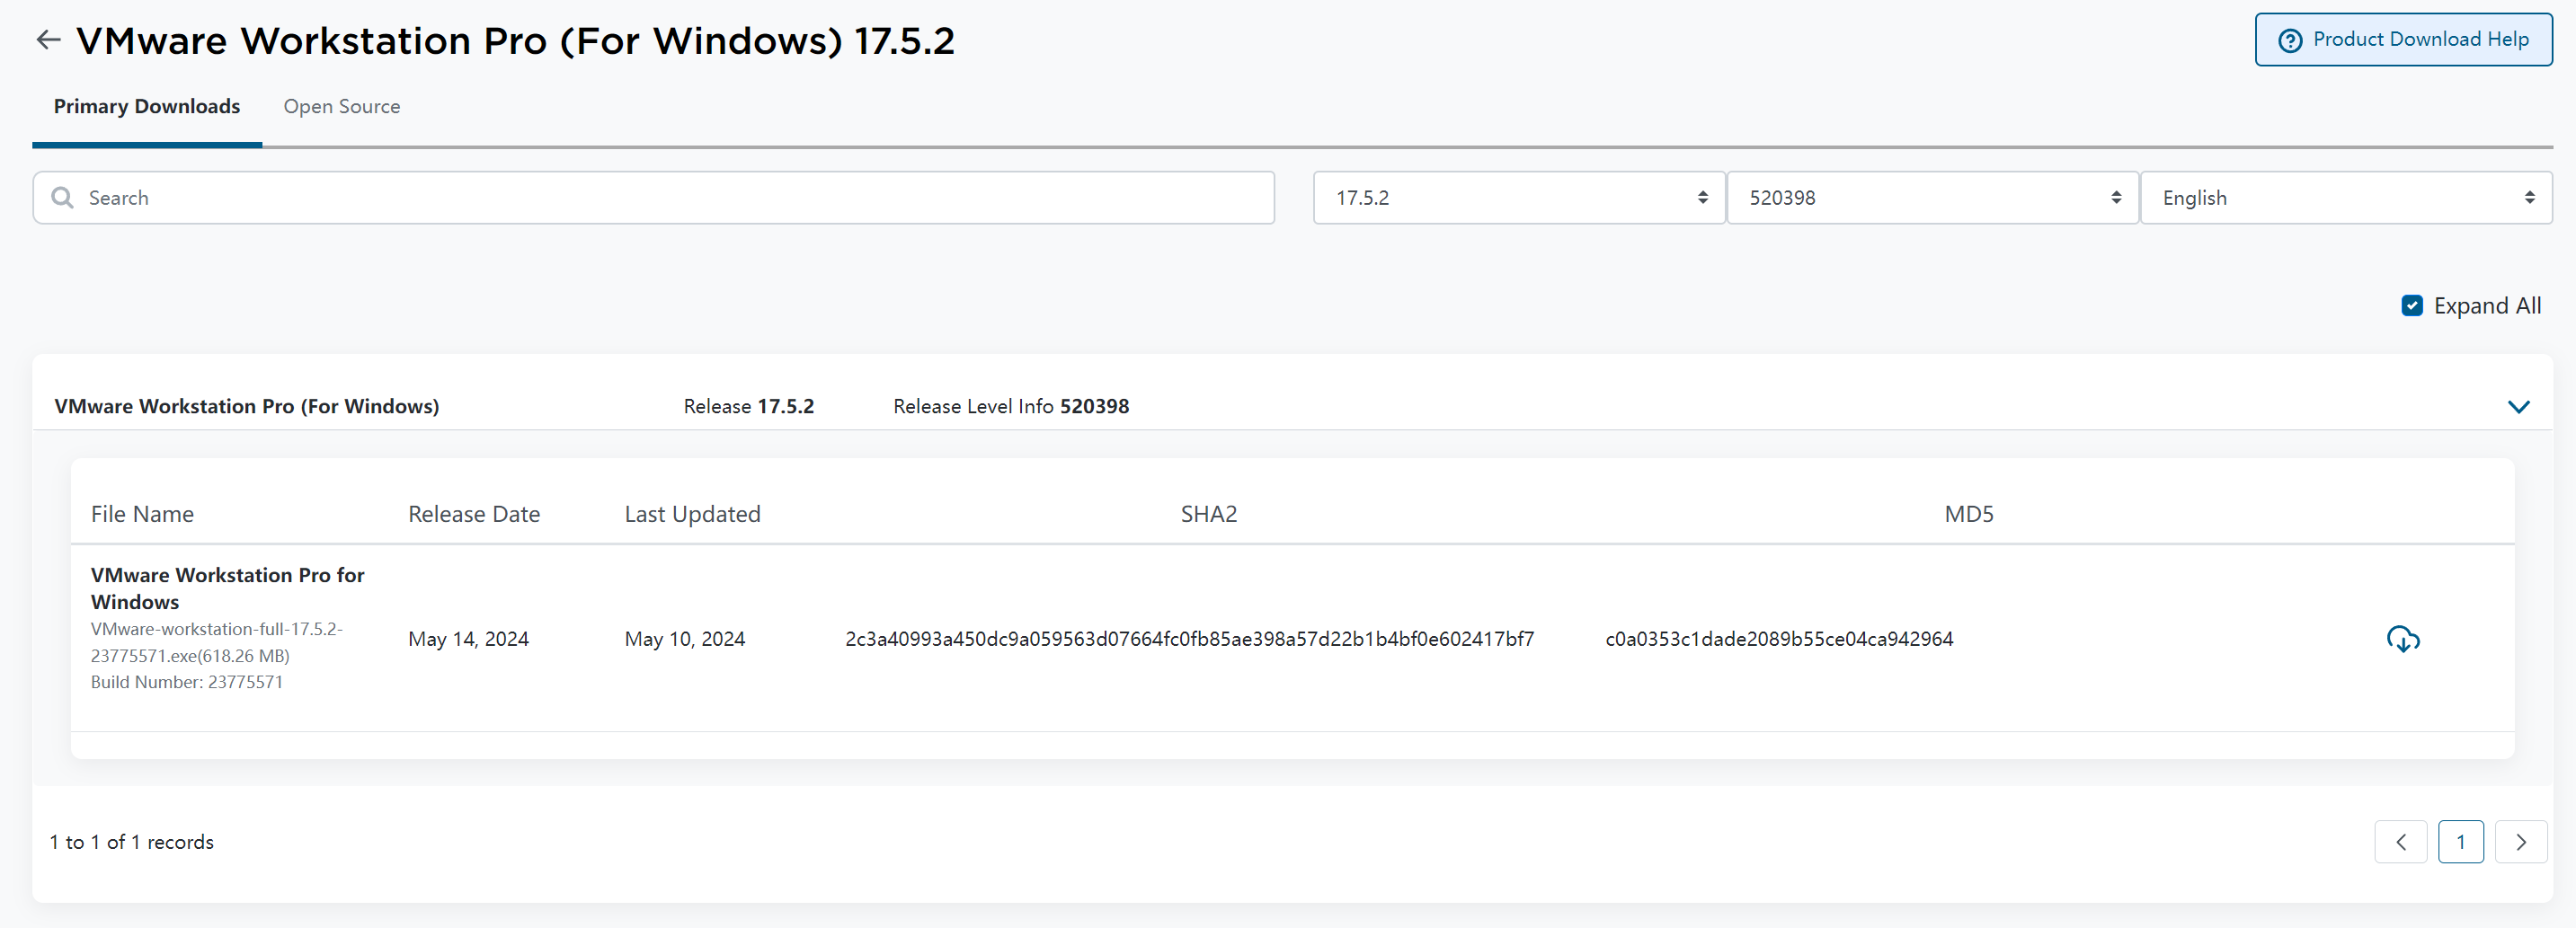Click into the Search field
Image resolution: width=2576 pixels, height=928 pixels.
(x=653, y=198)
